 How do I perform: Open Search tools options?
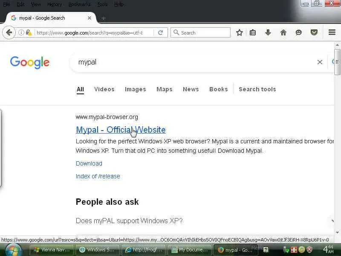(x=257, y=89)
